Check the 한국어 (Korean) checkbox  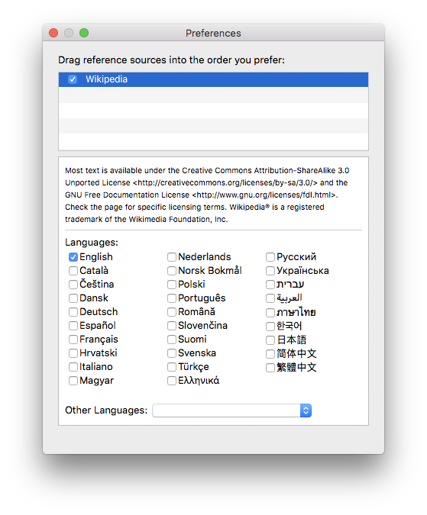[270, 326]
